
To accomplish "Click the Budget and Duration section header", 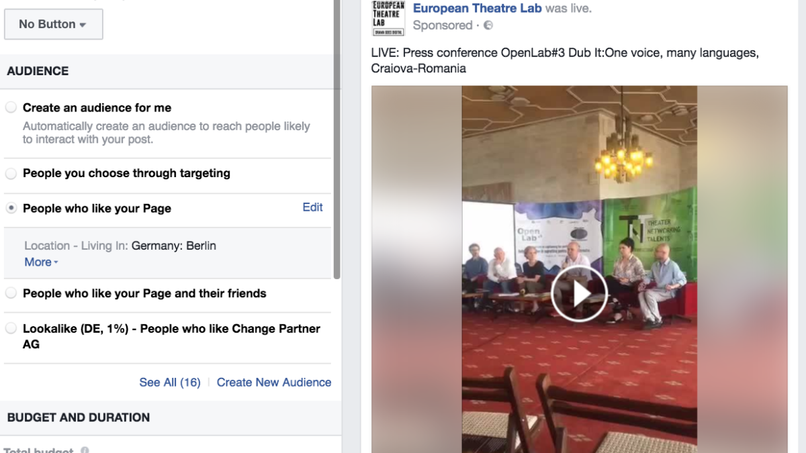I will (79, 417).
